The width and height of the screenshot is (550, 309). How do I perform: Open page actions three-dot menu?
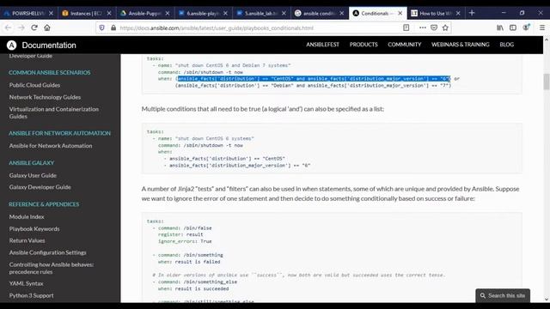(x=422, y=27)
